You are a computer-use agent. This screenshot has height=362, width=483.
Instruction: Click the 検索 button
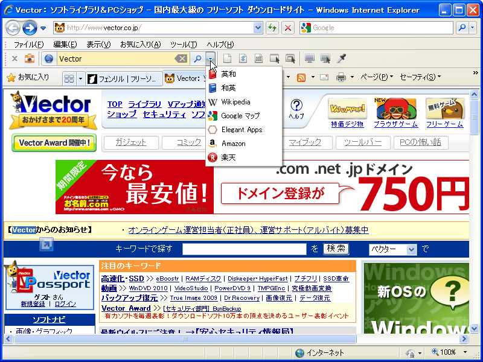336,249
